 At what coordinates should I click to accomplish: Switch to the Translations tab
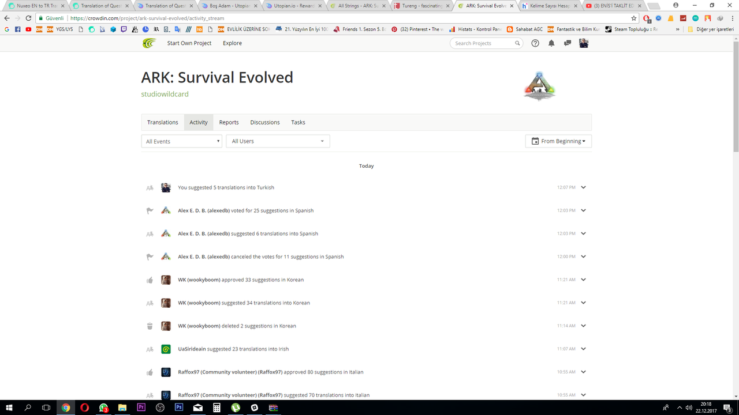point(162,122)
